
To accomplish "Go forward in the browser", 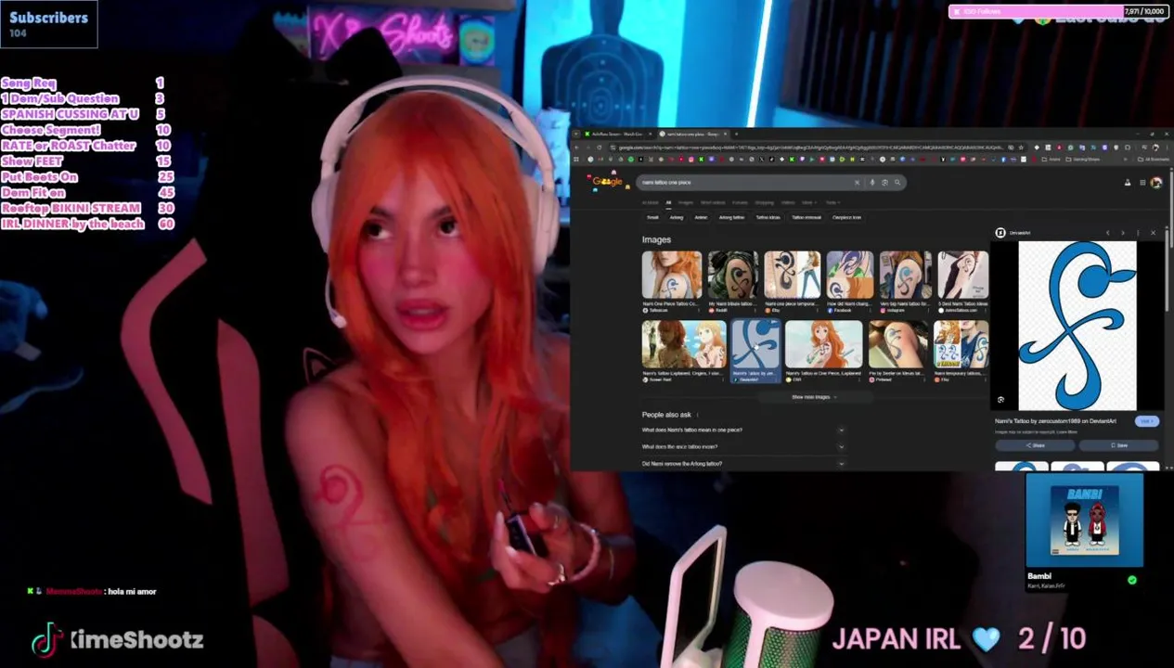I will pyautogui.click(x=587, y=148).
